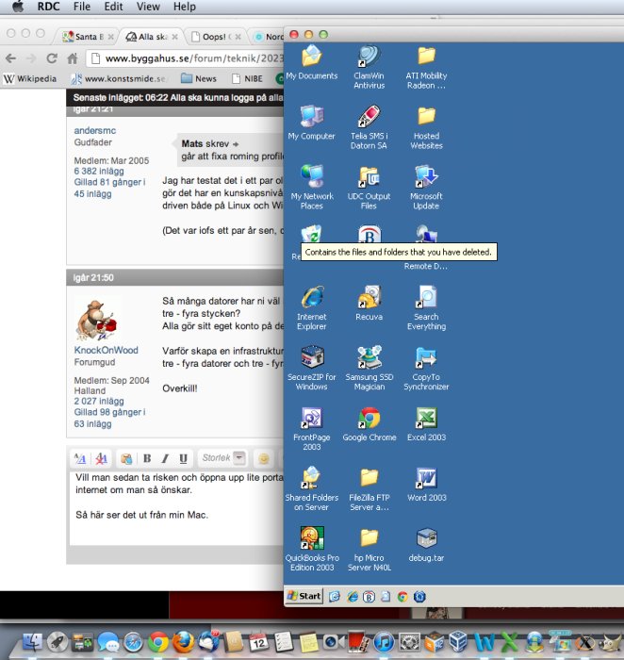624x660 pixels.
Task: Open CopyTo Synchronizer shortcut
Action: [426, 368]
